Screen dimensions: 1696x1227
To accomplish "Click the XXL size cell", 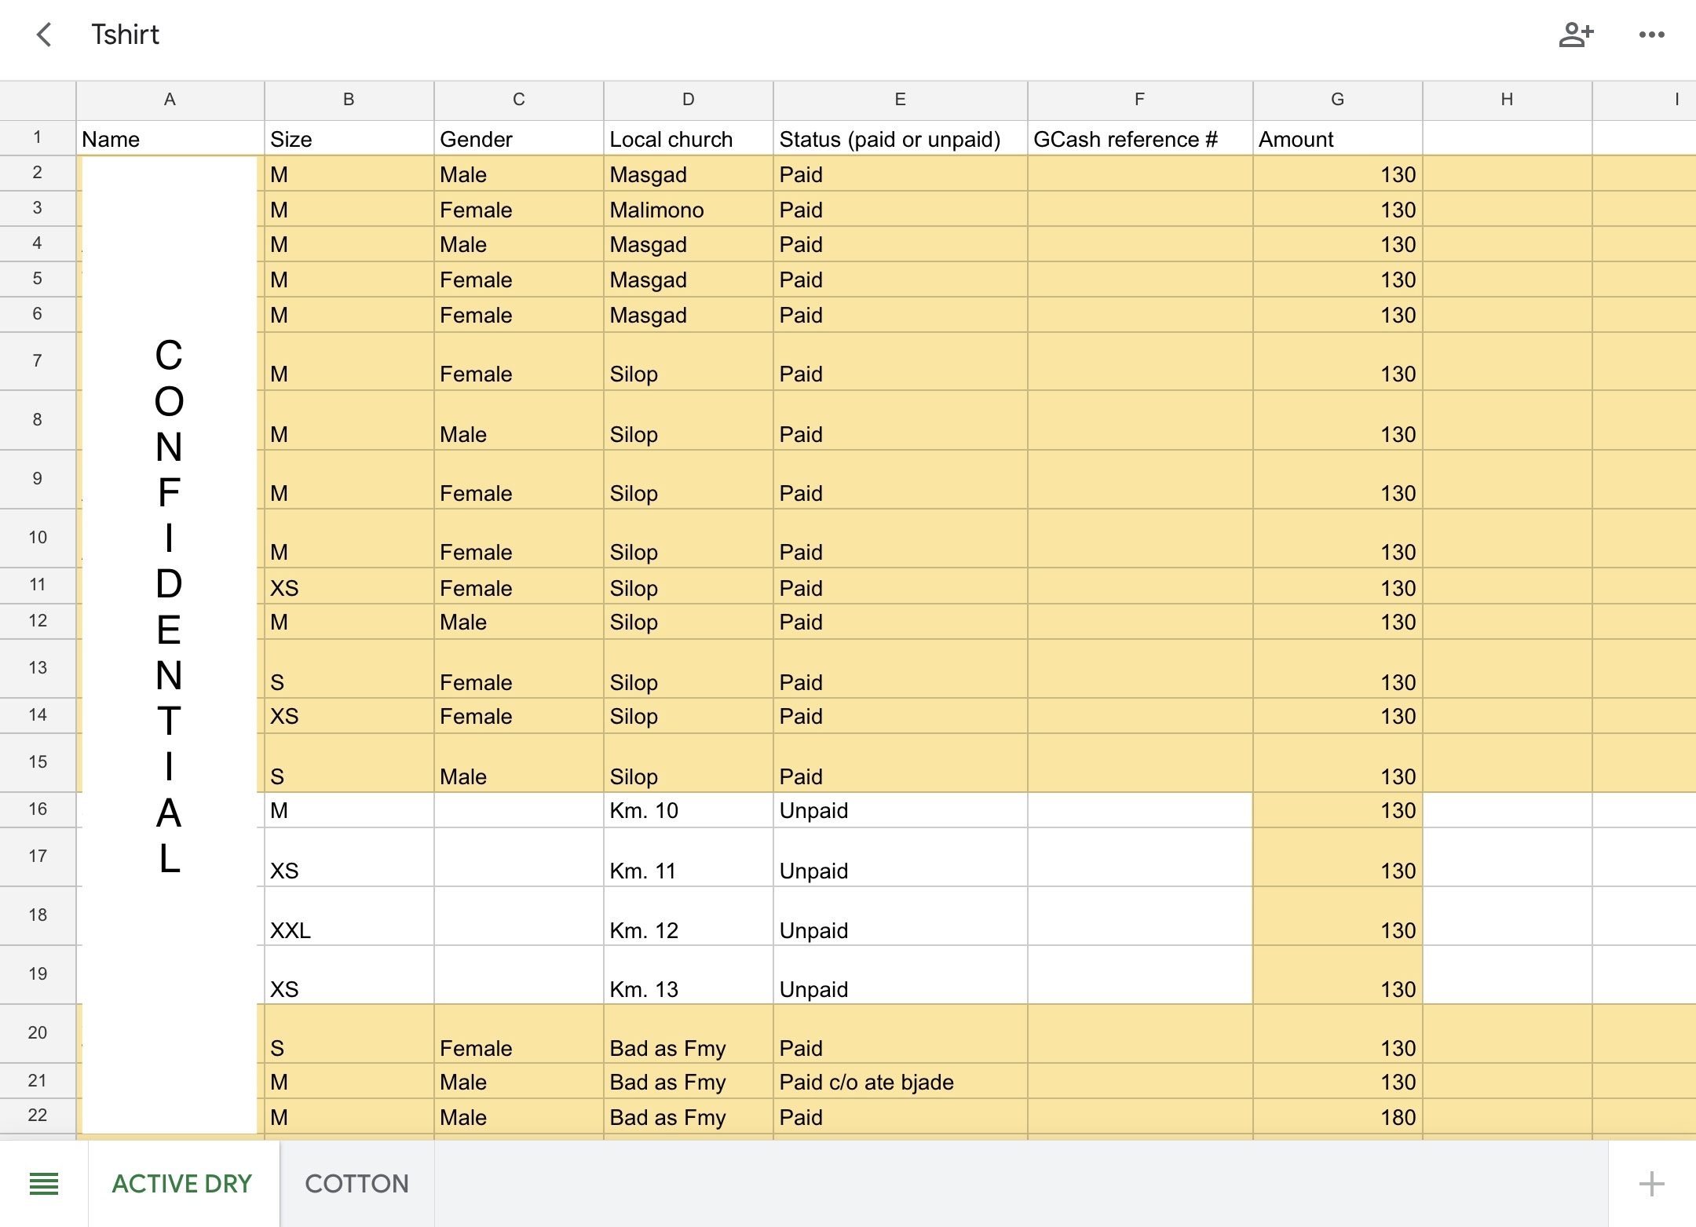I will tap(349, 916).
